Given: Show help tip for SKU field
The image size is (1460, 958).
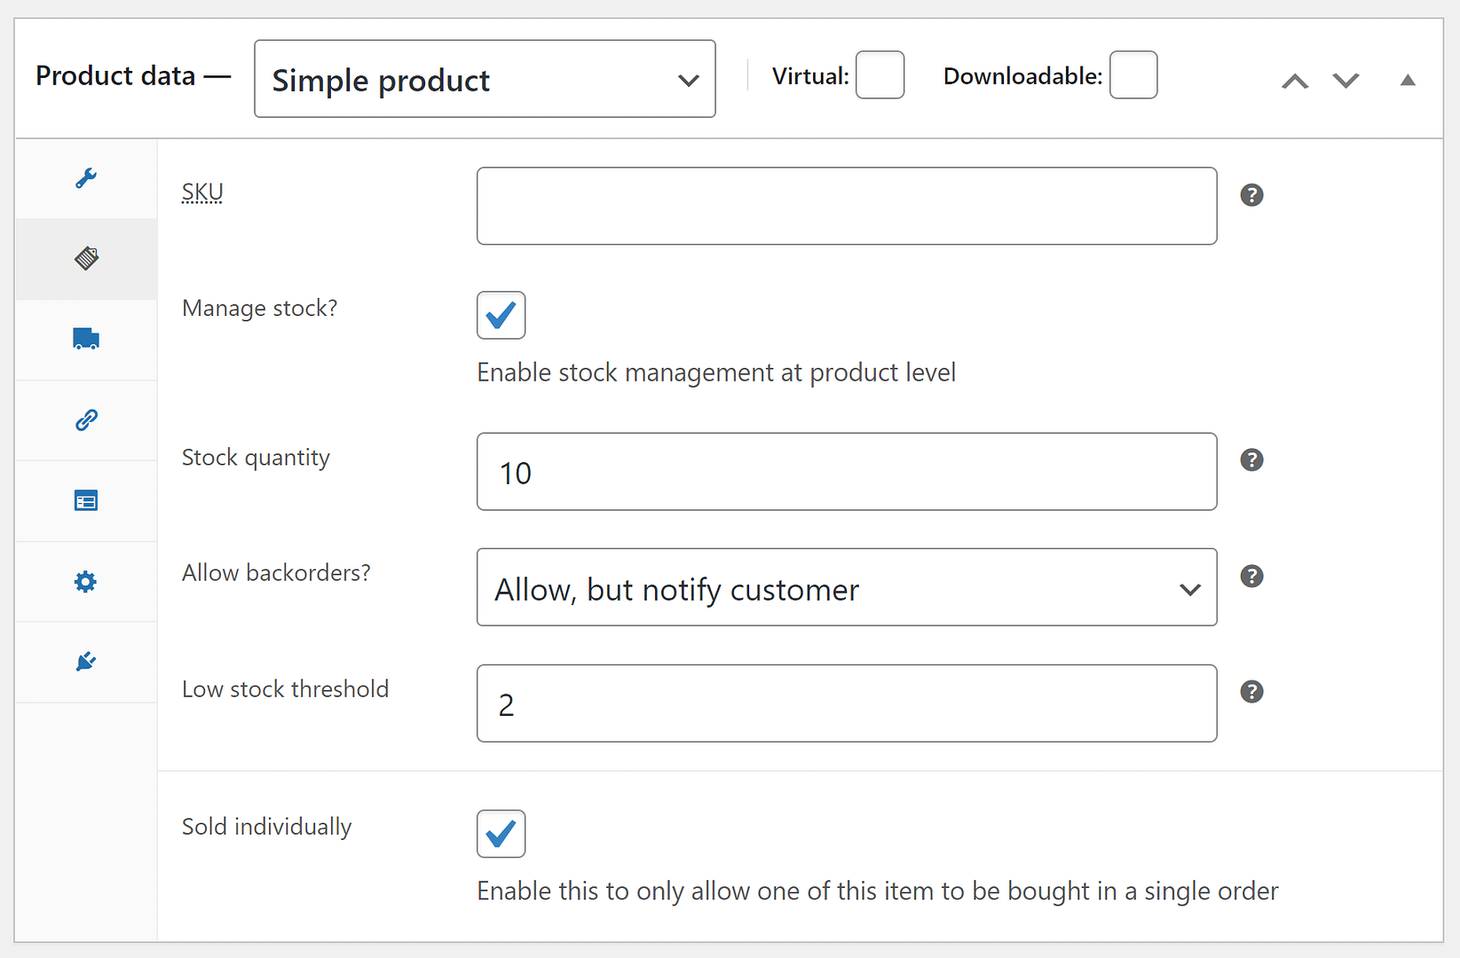Looking at the screenshot, I should [1251, 195].
